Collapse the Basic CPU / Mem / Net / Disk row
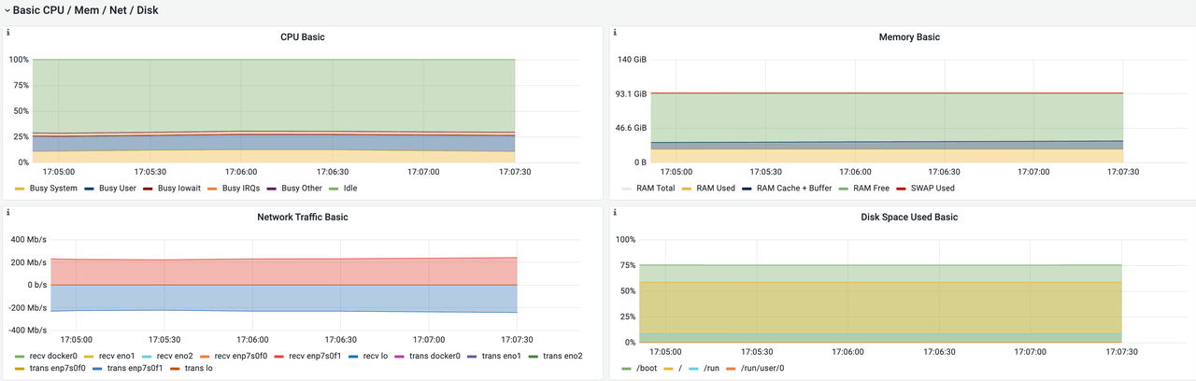This screenshot has height=381, width=1196. pos(7,10)
